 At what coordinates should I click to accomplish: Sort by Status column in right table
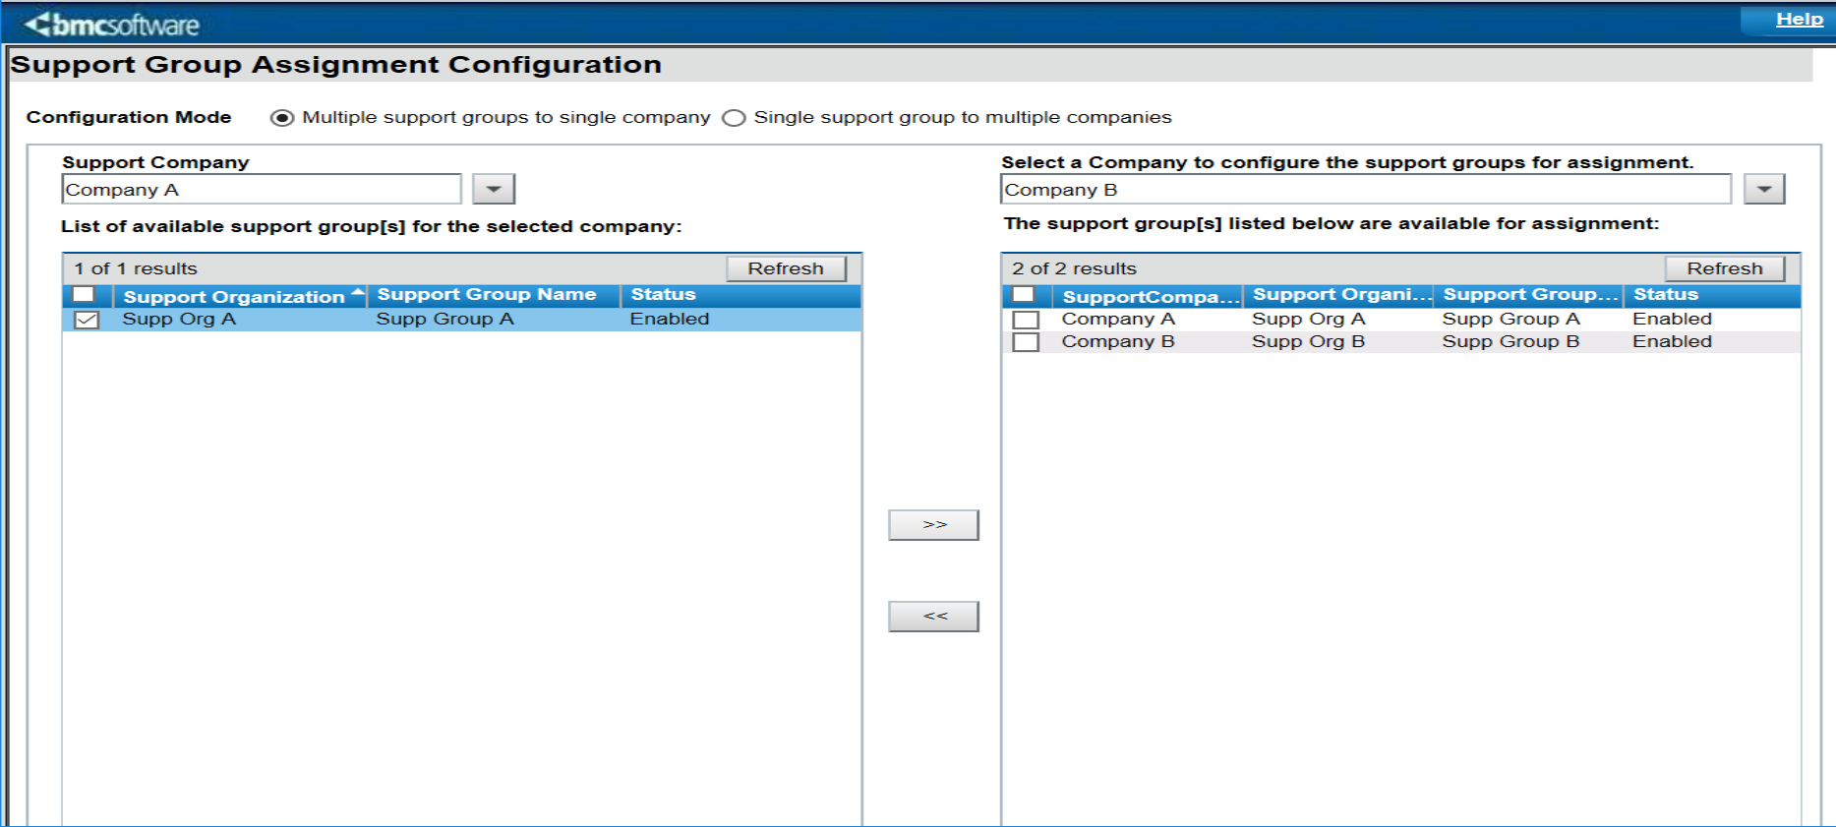click(1666, 295)
